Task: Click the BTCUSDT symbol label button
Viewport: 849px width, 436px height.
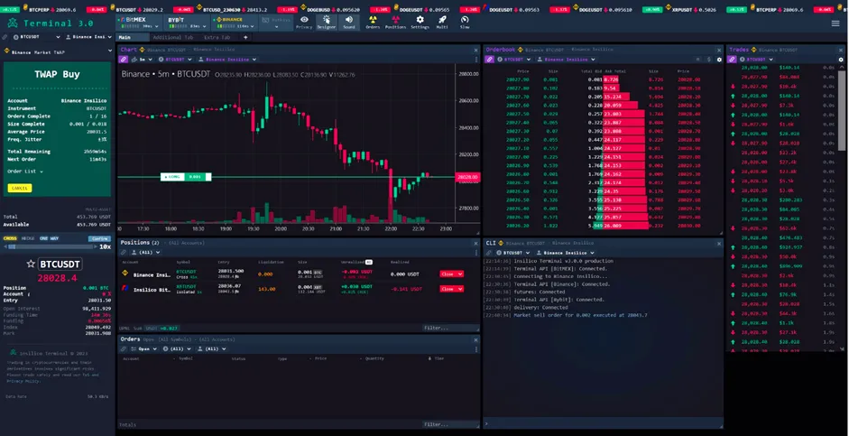Action: tap(60, 264)
